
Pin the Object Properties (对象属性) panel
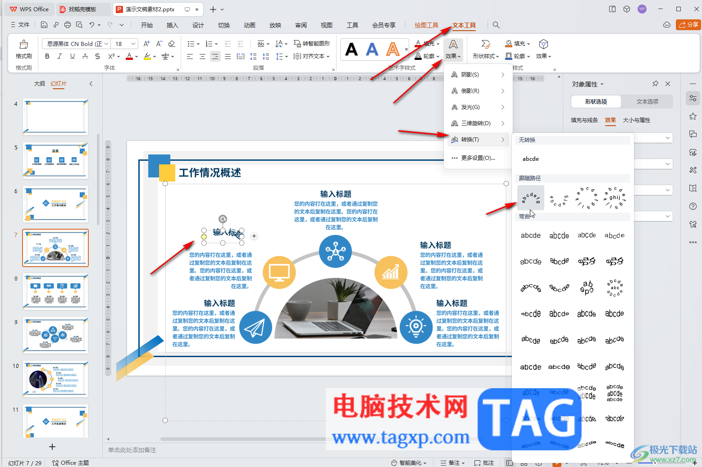[655, 84]
